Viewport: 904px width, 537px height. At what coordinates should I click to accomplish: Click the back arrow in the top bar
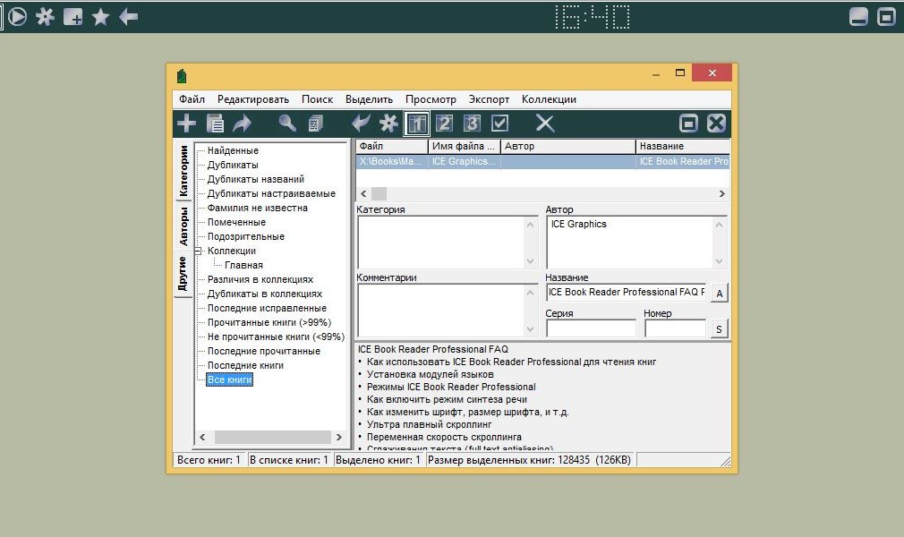(128, 17)
